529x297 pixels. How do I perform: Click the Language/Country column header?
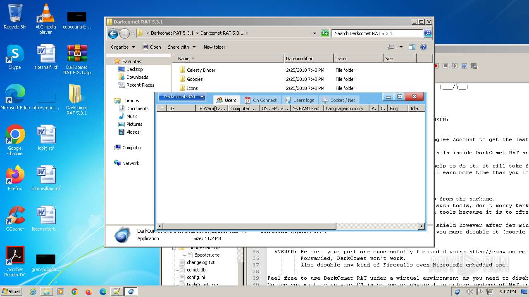(x=346, y=108)
